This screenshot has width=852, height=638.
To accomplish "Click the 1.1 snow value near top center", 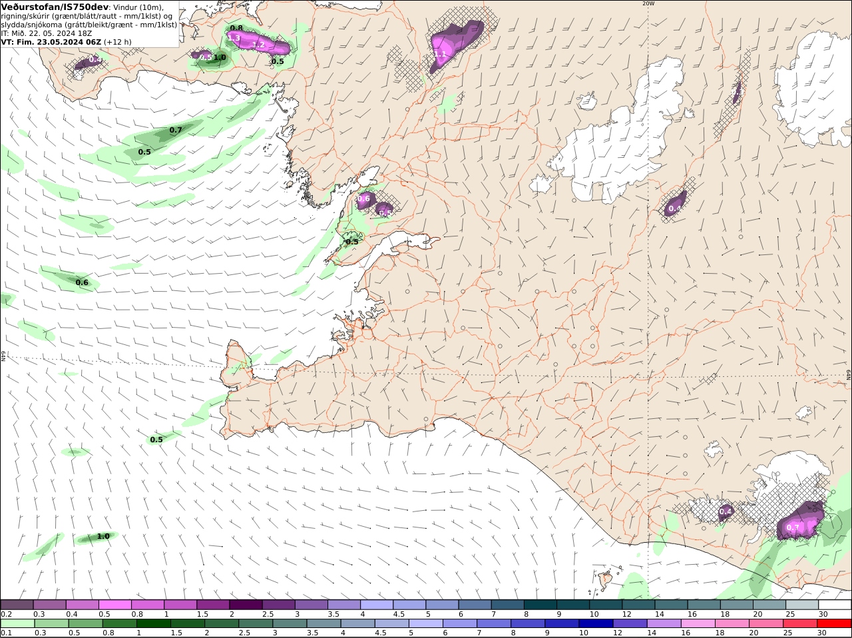I will 439,55.
